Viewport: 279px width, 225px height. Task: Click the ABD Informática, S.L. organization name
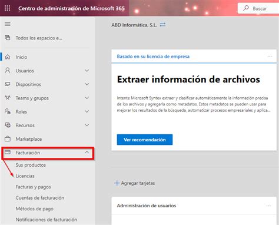134,25
